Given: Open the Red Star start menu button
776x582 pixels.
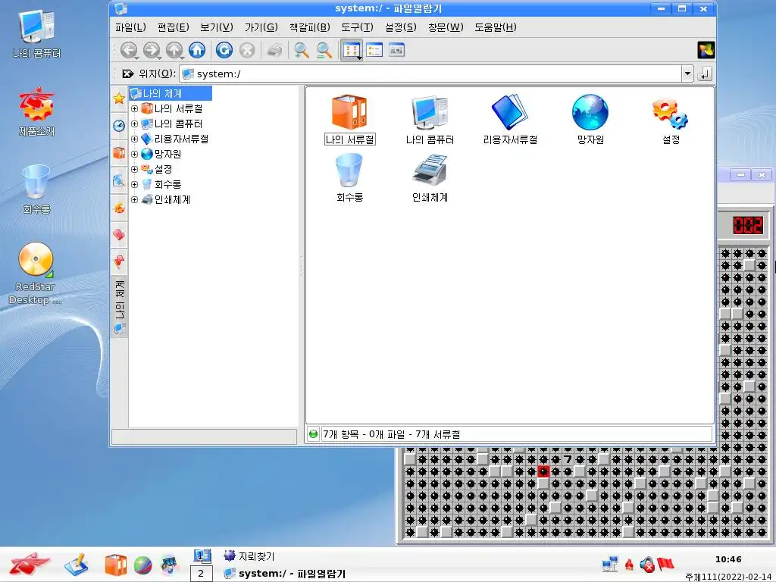Looking at the screenshot, I should (x=30, y=564).
